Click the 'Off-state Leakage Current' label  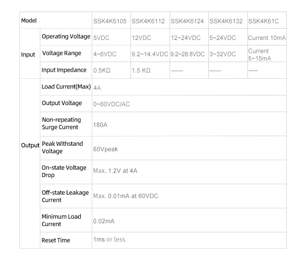pyautogui.click(x=65, y=196)
